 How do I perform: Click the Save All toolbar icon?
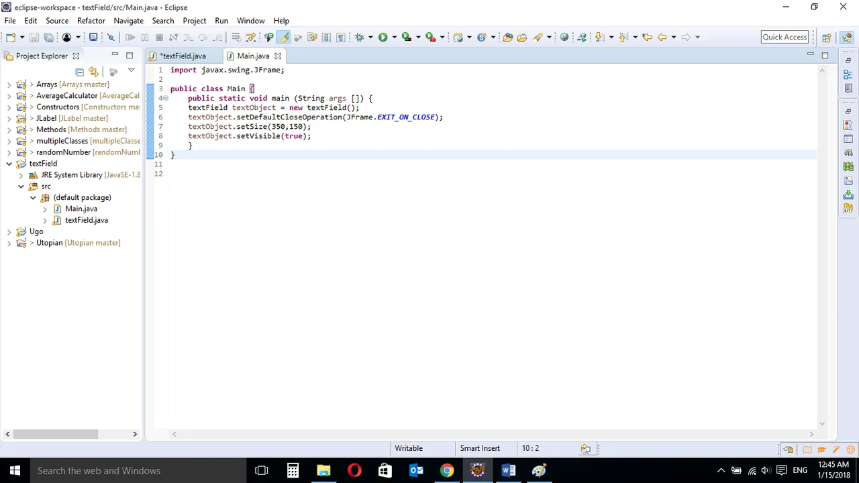(x=48, y=38)
